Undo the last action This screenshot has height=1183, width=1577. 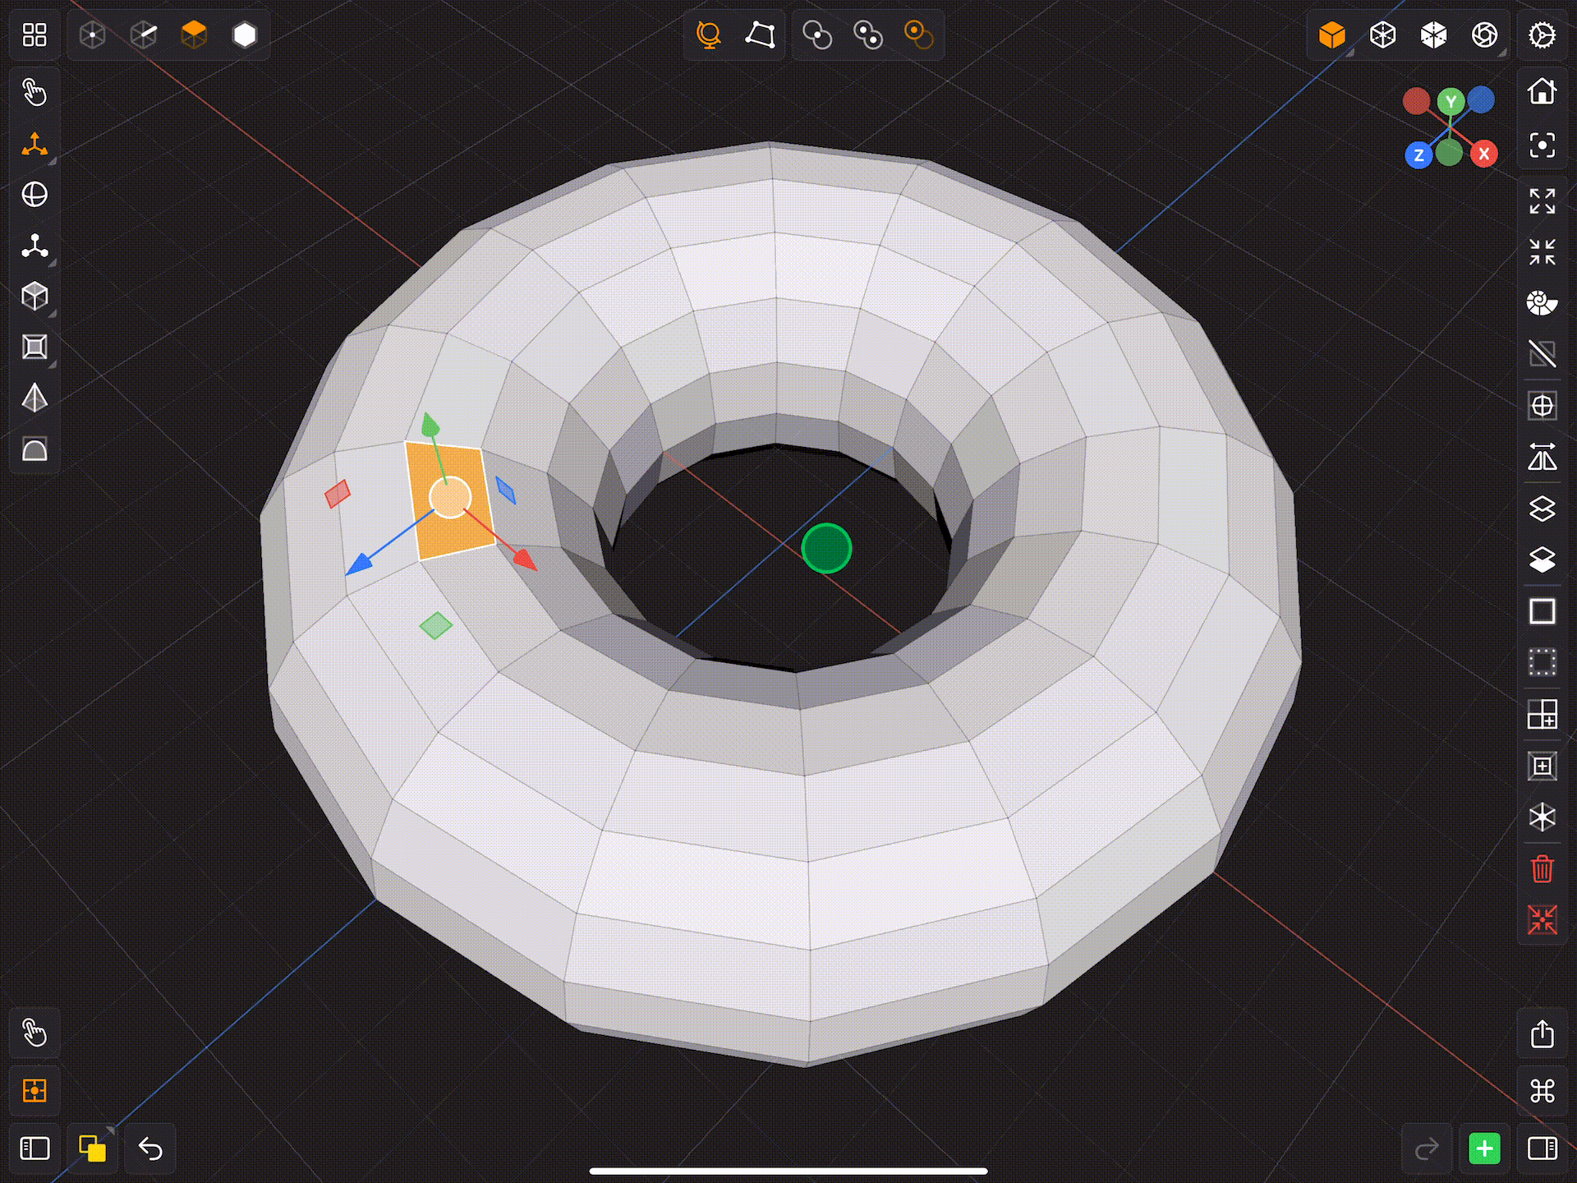pyautogui.click(x=150, y=1148)
